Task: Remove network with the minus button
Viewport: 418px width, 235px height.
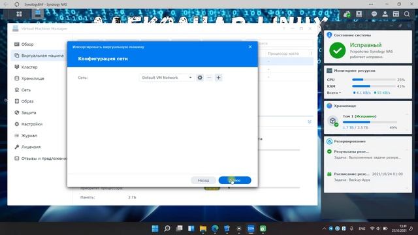Action: point(209,78)
